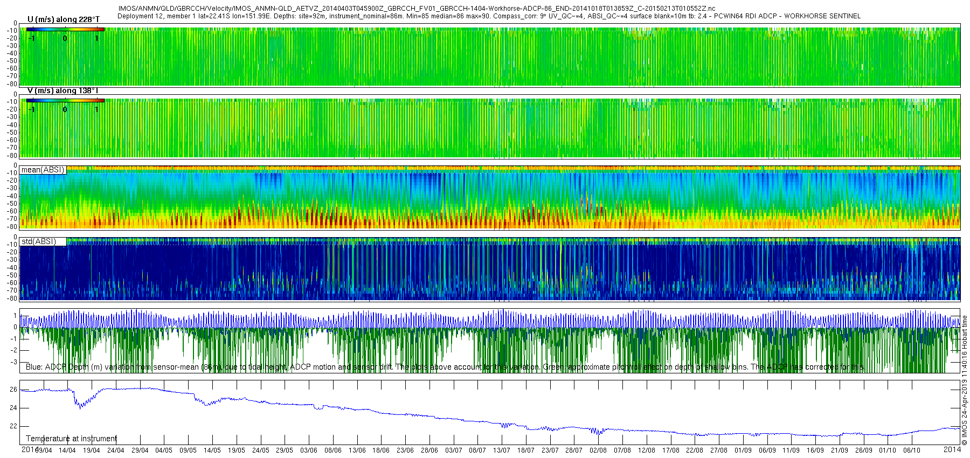This screenshot has width=970, height=458.
Task: Click the 29/05 date tick label
Action: [285, 450]
